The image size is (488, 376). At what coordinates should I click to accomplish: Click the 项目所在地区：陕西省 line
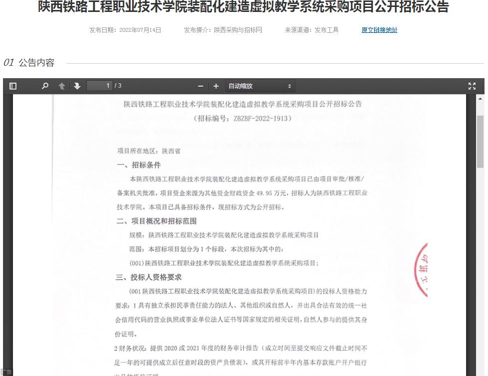point(149,151)
